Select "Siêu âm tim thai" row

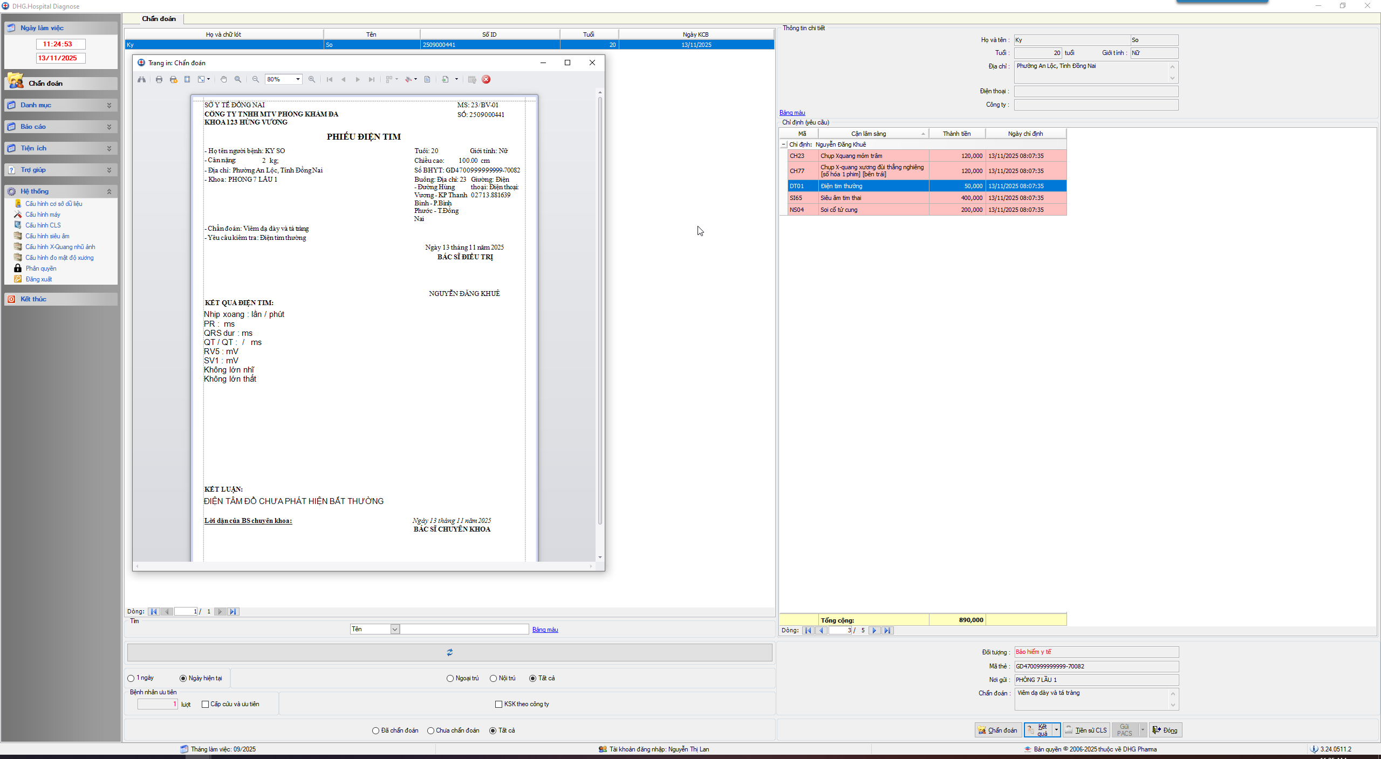(873, 198)
